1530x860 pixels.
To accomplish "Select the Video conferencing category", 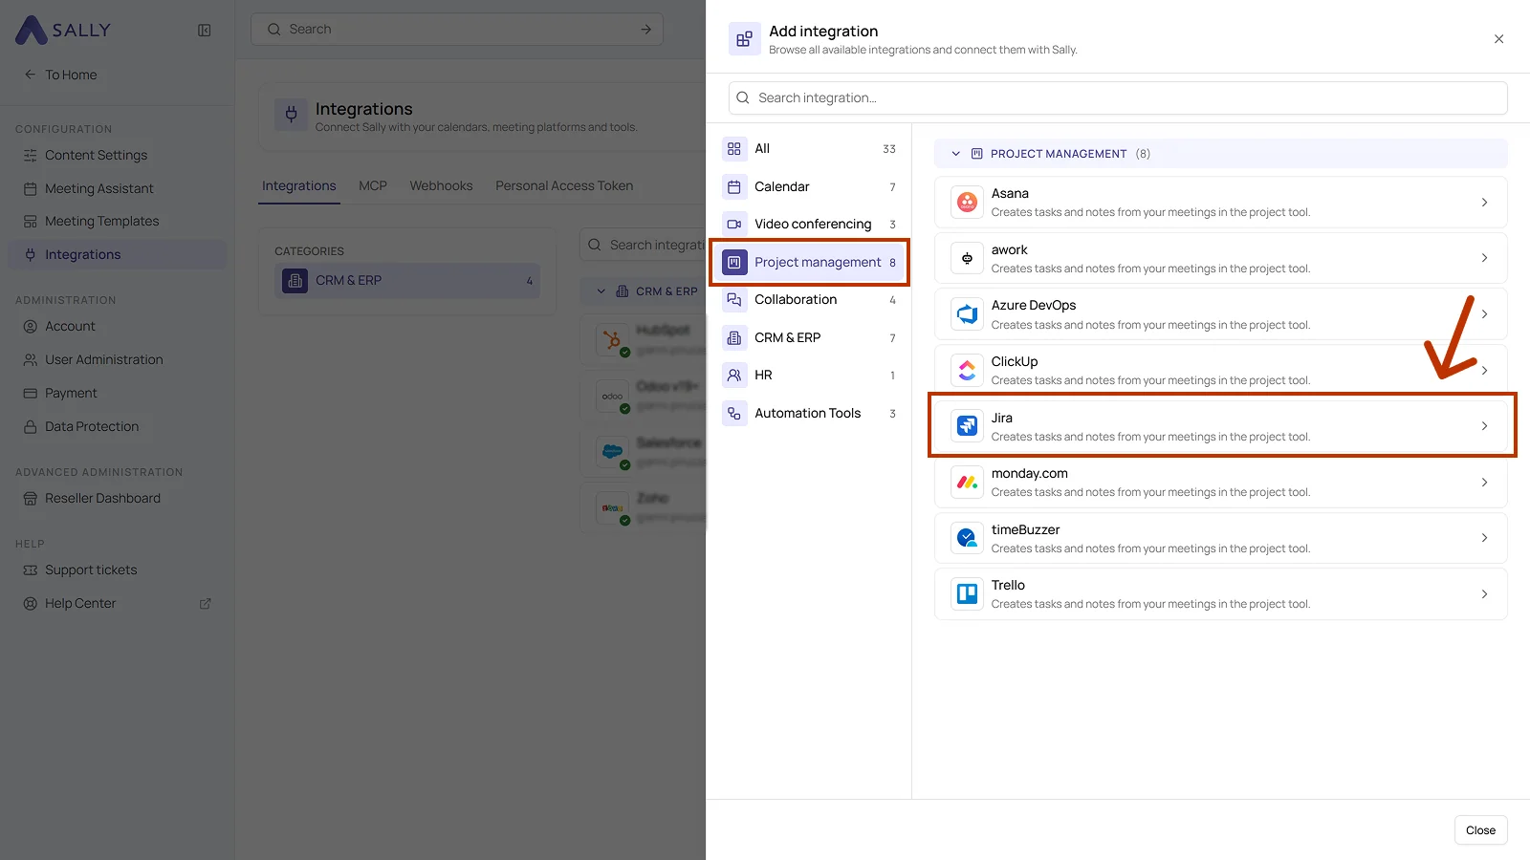I will point(809,225).
